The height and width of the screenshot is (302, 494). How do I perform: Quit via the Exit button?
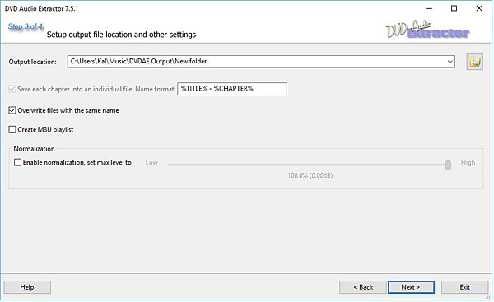pos(464,287)
